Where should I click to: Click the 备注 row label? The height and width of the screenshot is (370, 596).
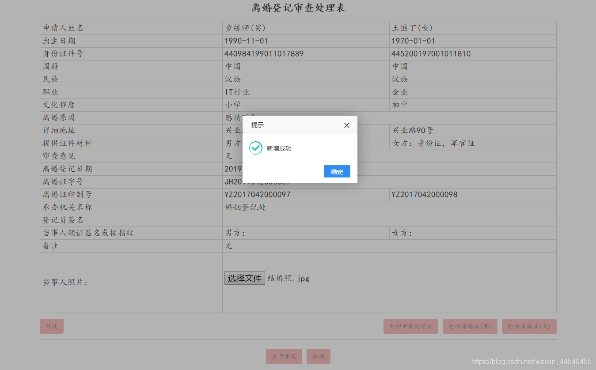[50, 245]
